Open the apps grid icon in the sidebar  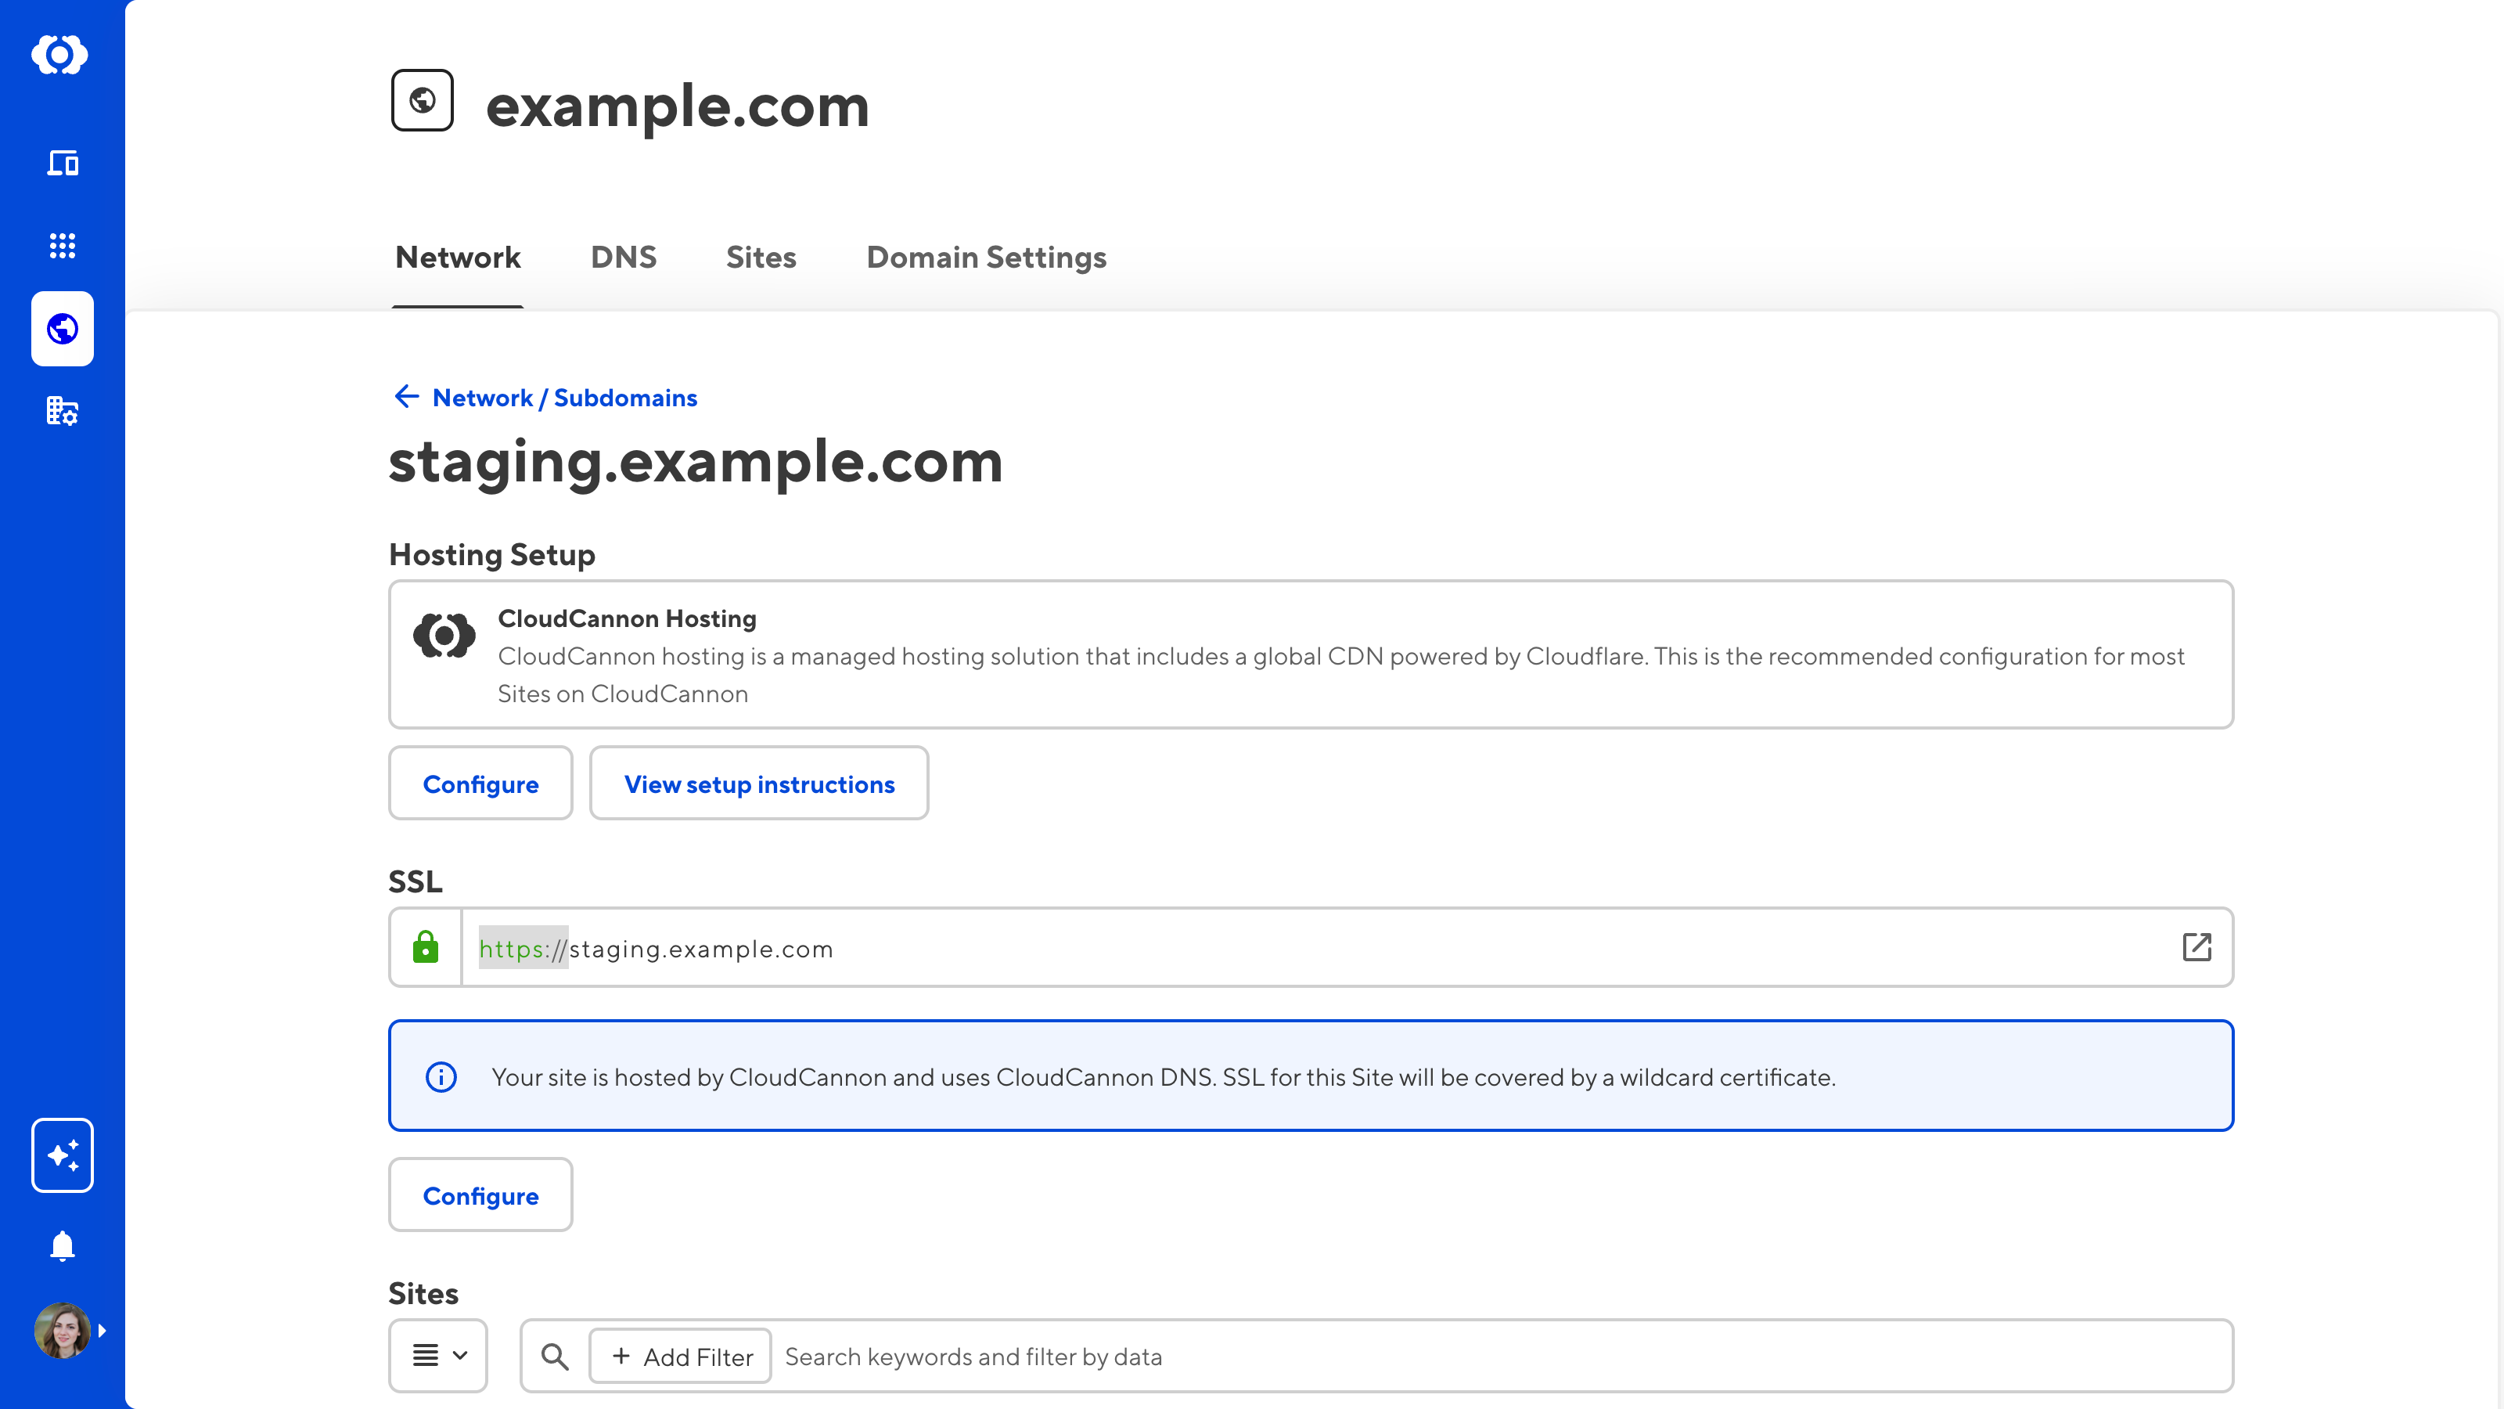coord(63,245)
